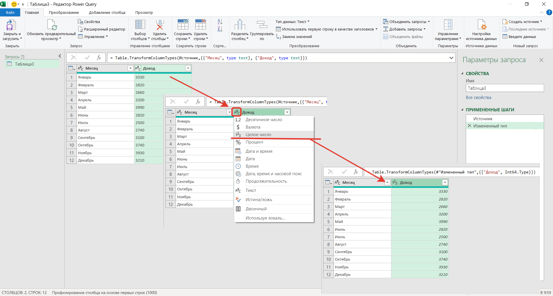Sort ascending with the A-Z icon
The height and width of the screenshot is (296, 553).
click(x=220, y=22)
